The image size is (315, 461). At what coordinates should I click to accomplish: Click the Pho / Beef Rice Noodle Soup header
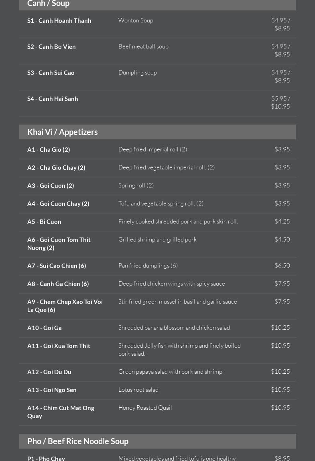tap(78, 441)
